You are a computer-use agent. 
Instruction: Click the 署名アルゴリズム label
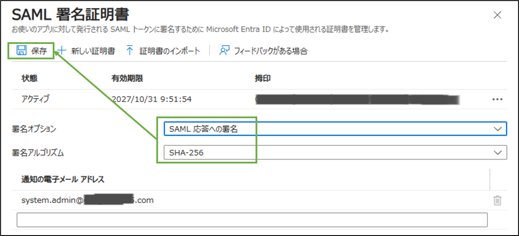pos(38,152)
